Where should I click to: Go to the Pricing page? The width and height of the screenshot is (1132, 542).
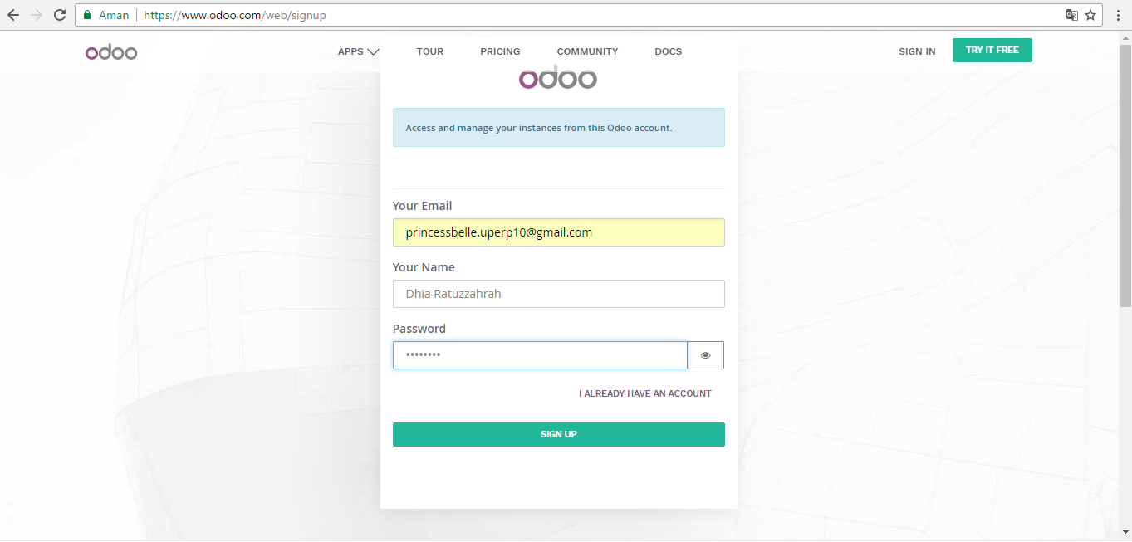click(x=500, y=51)
